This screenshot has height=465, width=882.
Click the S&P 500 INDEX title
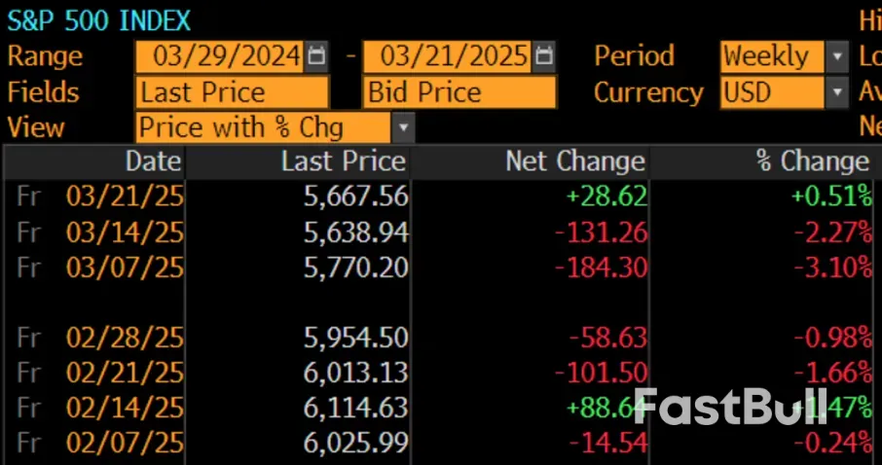pos(99,20)
